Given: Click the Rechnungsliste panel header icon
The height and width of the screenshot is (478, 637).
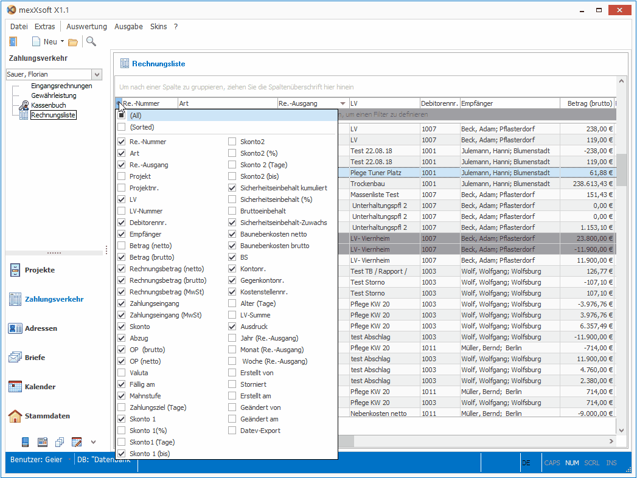Looking at the screenshot, I should click(125, 64).
